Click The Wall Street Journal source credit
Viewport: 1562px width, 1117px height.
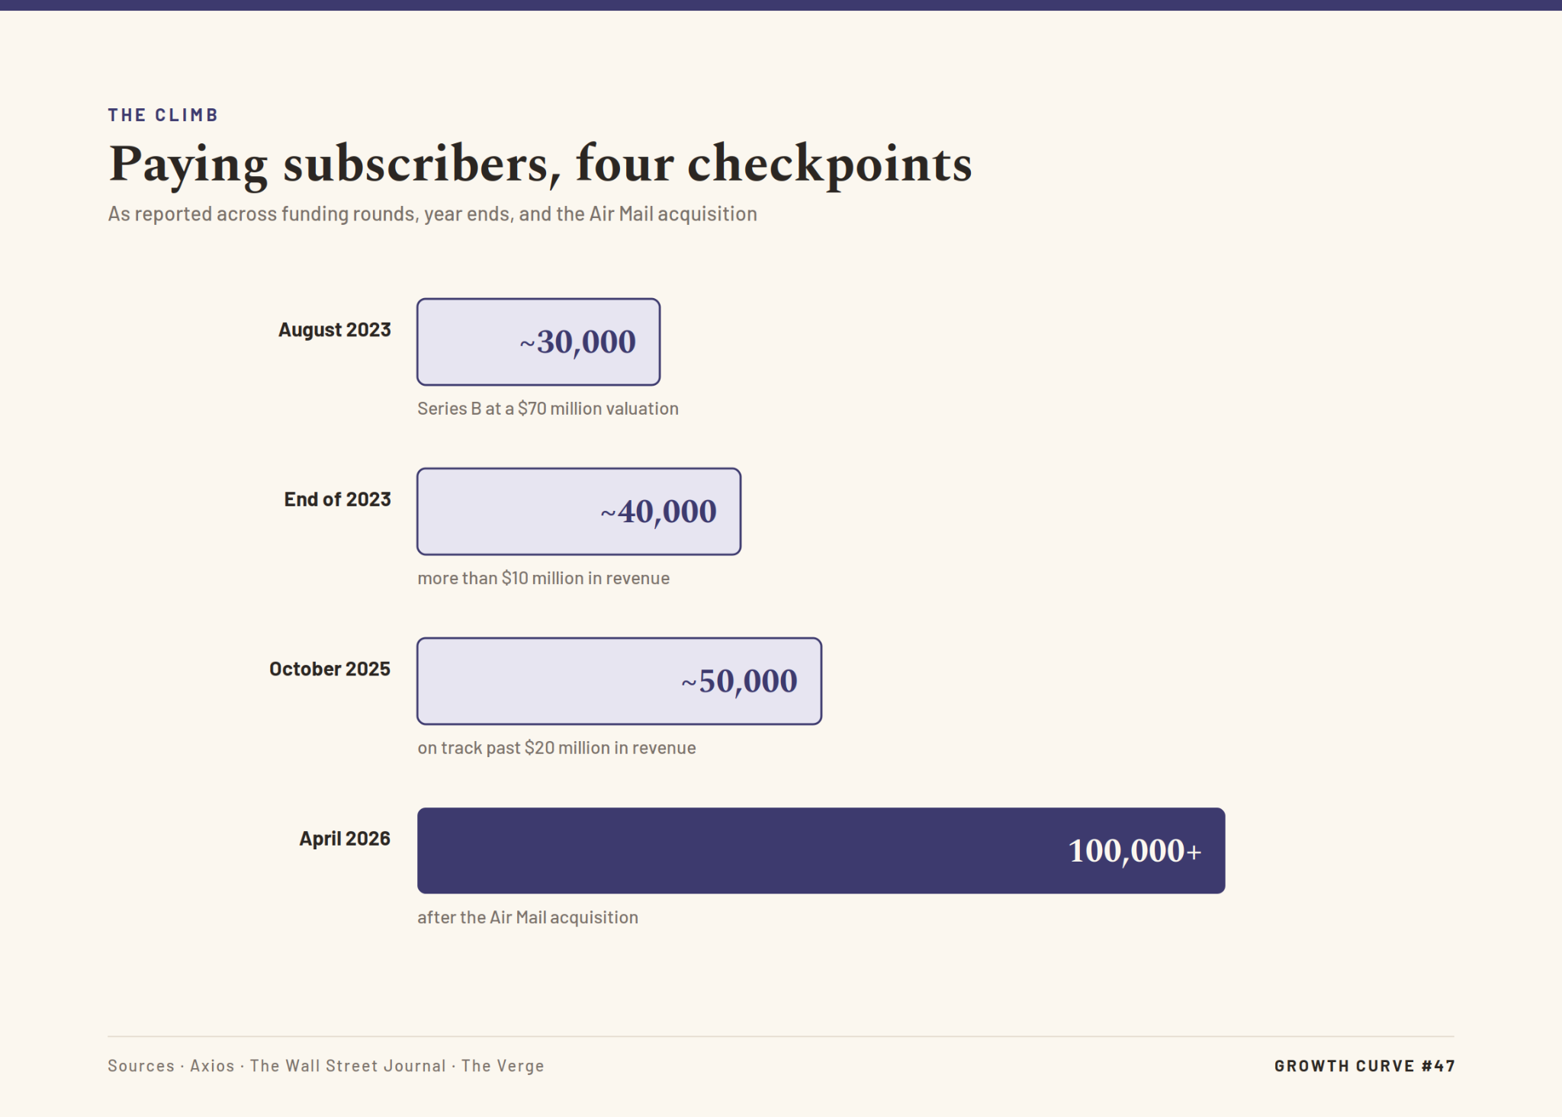pyautogui.click(x=348, y=1066)
